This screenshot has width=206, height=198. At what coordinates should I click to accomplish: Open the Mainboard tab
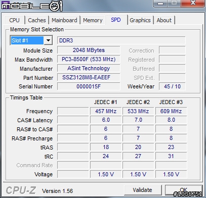coord(64,20)
